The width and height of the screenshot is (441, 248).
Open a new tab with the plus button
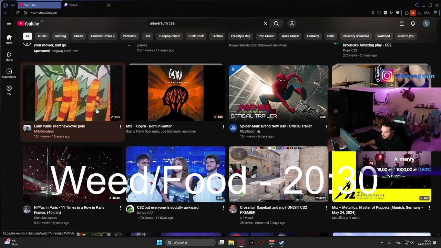[109, 5]
